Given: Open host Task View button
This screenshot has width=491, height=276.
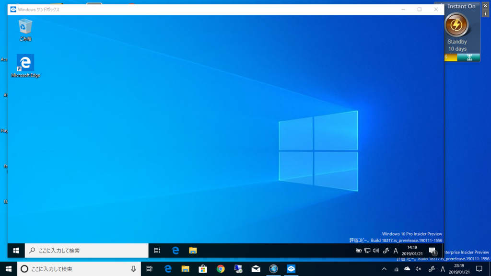Looking at the screenshot, I should click(x=150, y=269).
